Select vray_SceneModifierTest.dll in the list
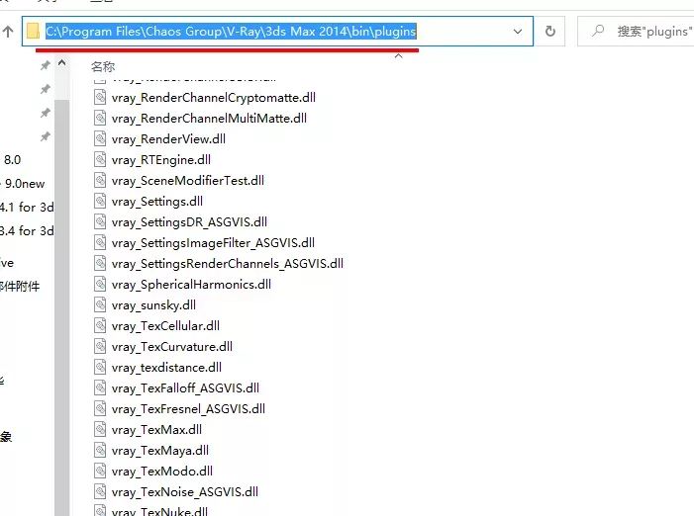Screen dimensions: 694x516 coord(188,180)
